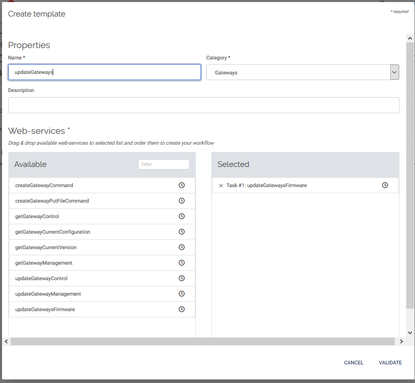Click the Name field containing updateGateways
Image resolution: width=415 pixels, height=383 pixels.
104,72
